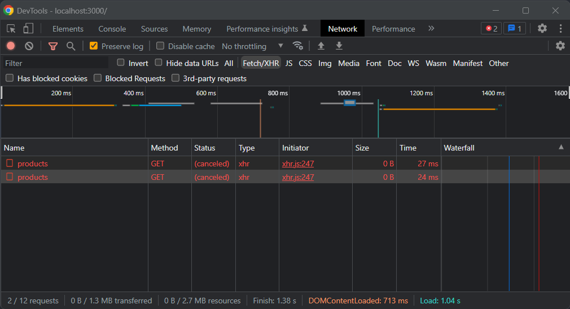
Task: Switch to the Elements tab
Action: pos(68,29)
